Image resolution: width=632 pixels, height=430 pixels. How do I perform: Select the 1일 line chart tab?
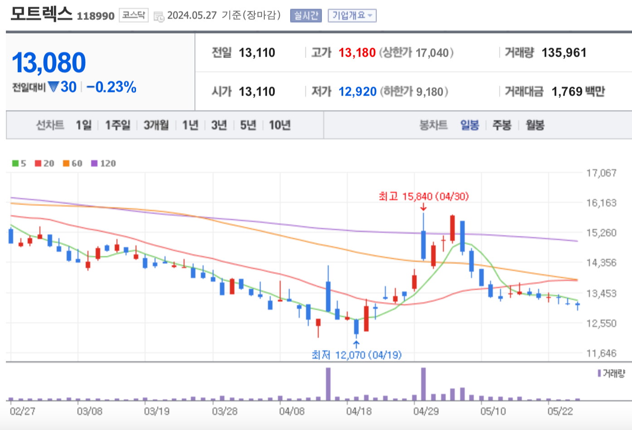coord(83,125)
